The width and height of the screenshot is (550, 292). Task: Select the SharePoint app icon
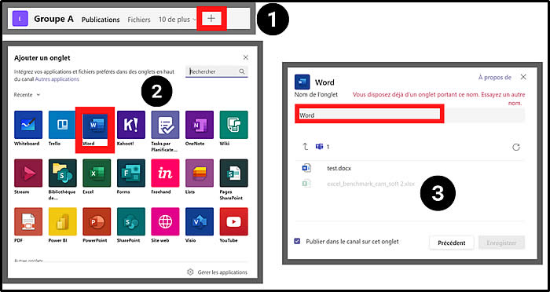point(131,221)
